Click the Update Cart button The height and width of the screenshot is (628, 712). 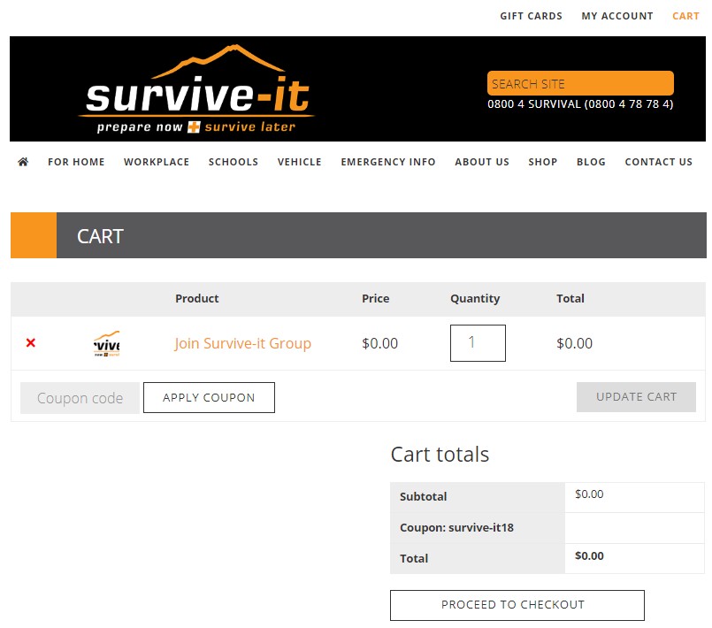click(x=636, y=397)
